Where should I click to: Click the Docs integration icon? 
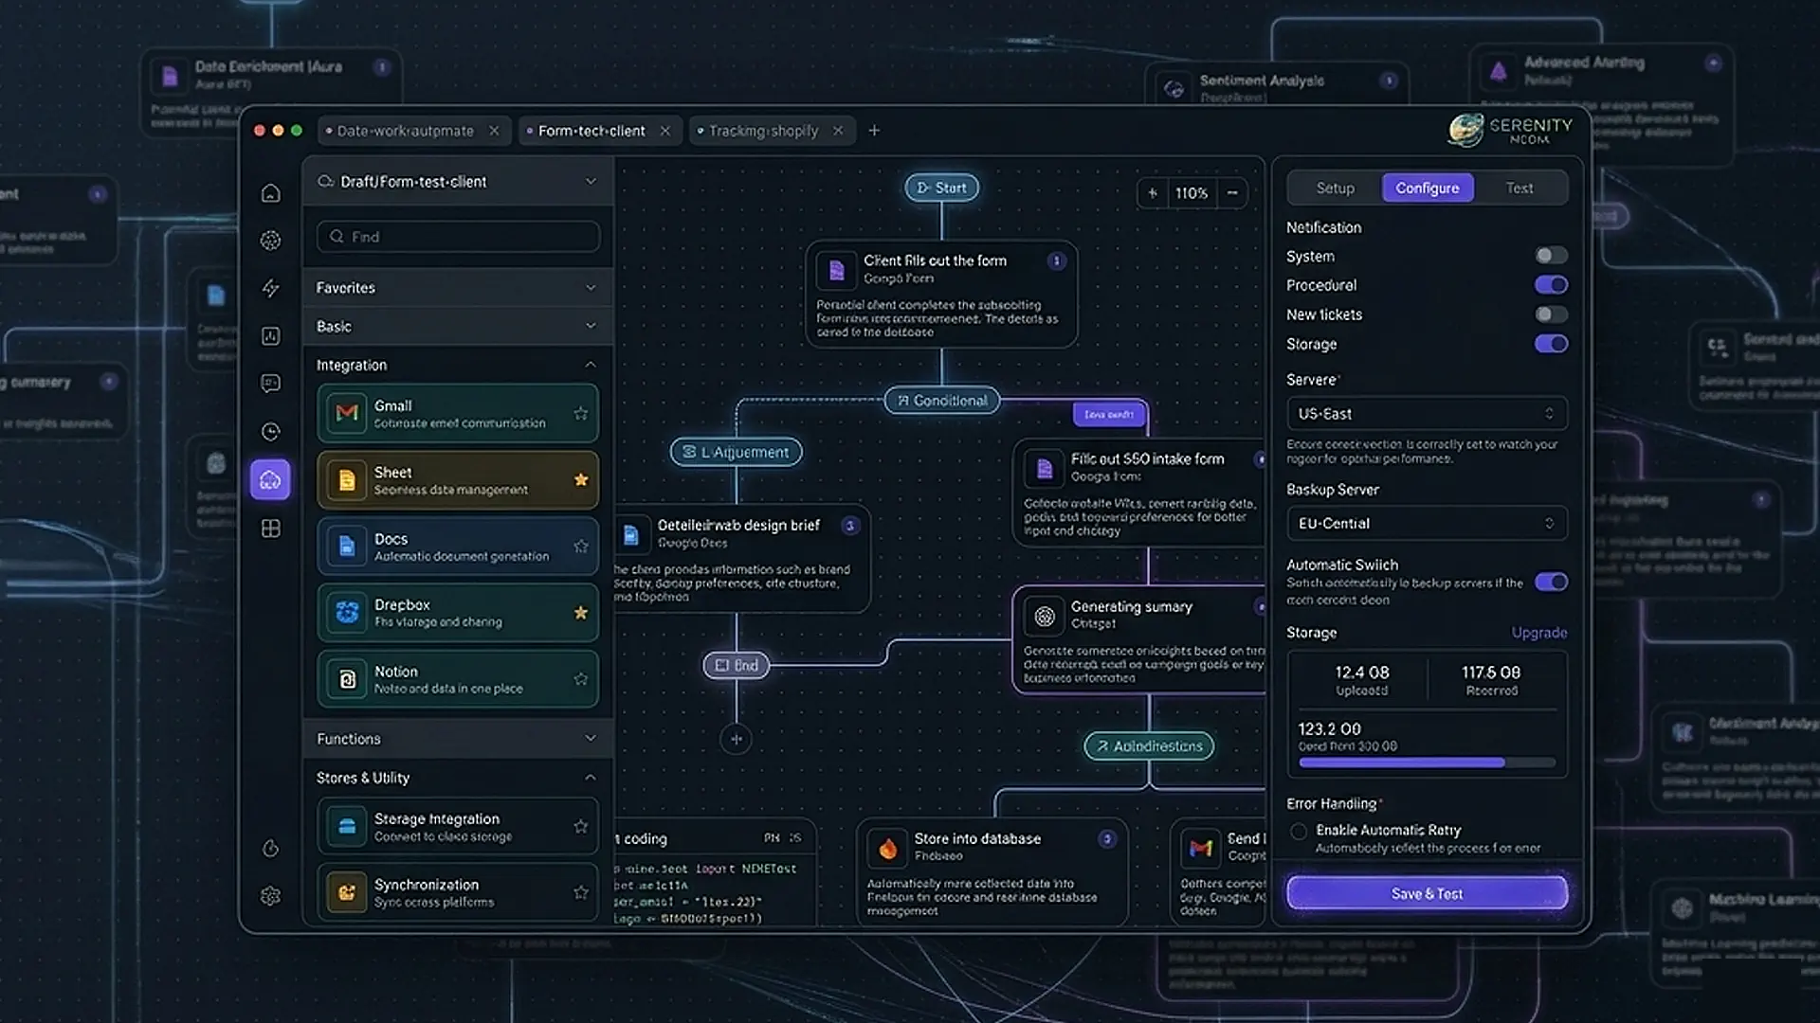(x=345, y=546)
